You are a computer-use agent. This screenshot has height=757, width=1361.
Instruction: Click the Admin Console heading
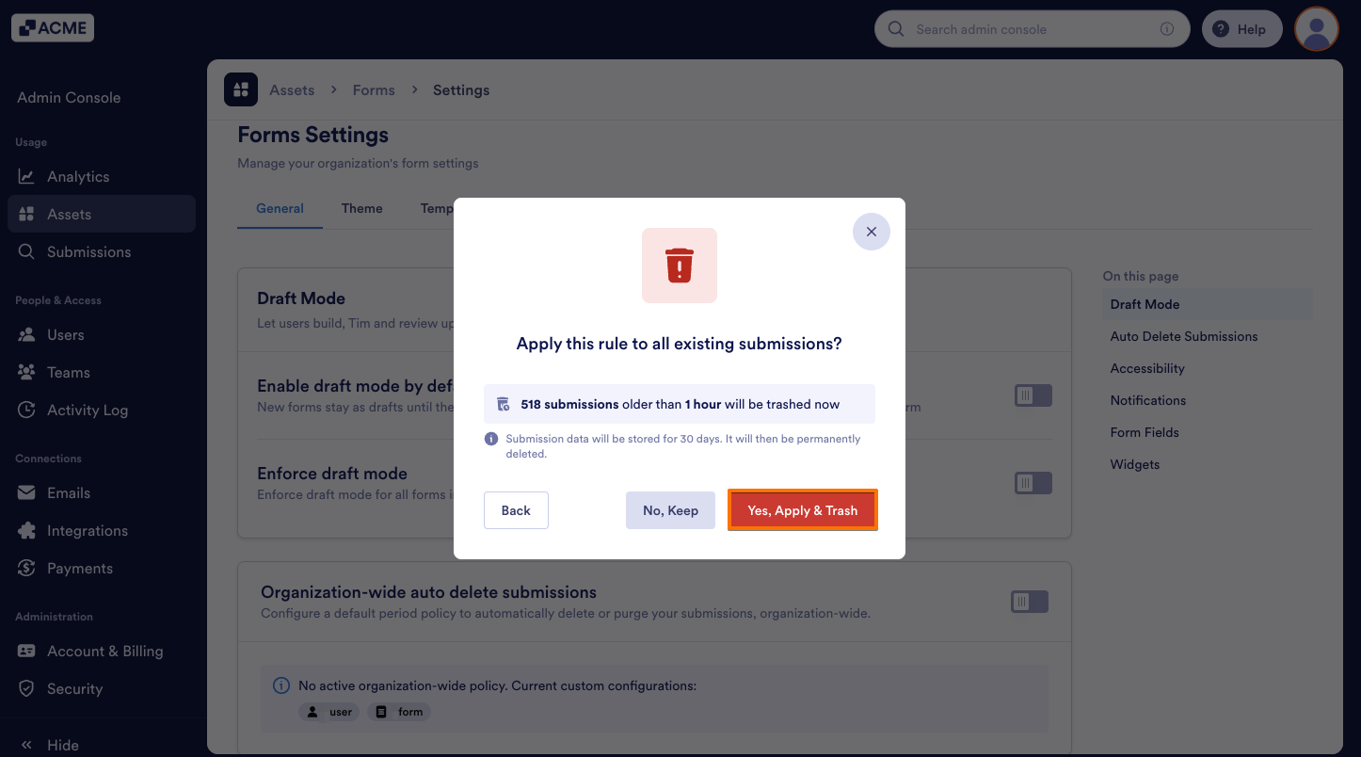pyautogui.click(x=69, y=97)
